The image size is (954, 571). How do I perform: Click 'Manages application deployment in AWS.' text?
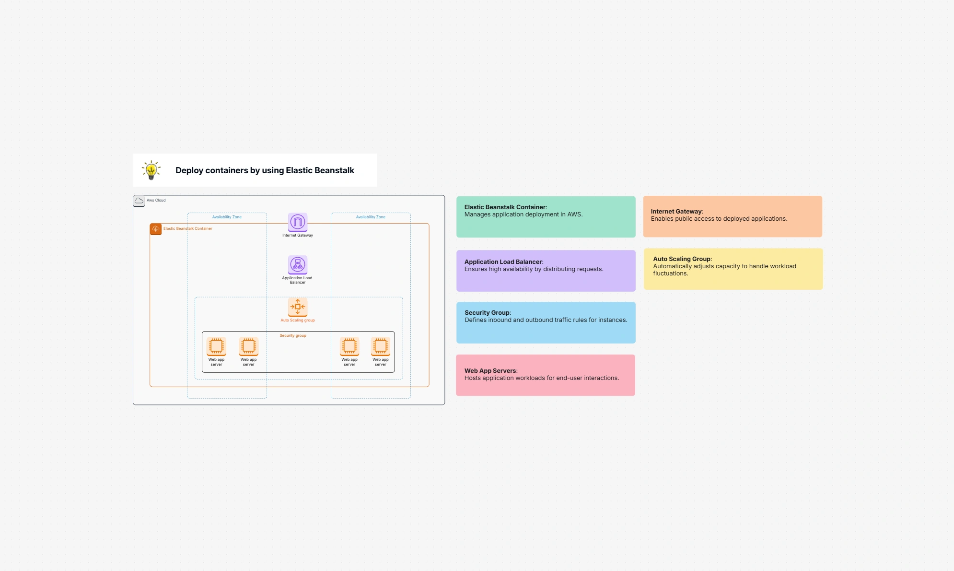point(524,214)
